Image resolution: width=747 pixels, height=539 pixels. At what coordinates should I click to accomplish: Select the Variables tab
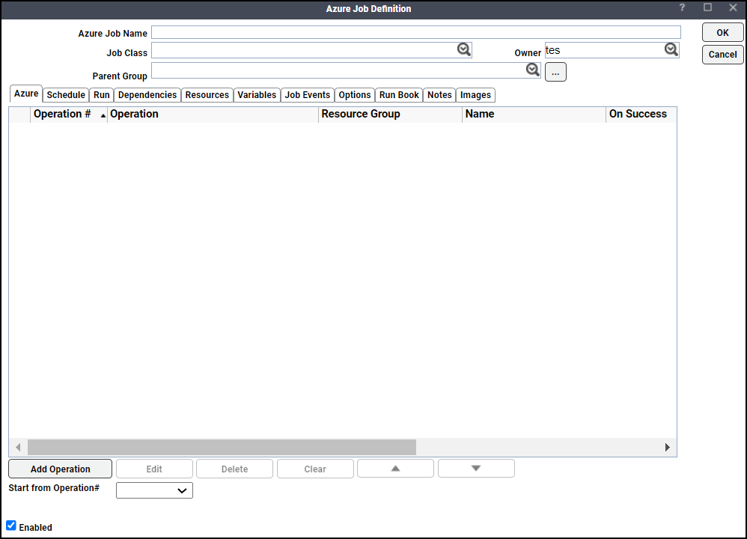(x=257, y=95)
